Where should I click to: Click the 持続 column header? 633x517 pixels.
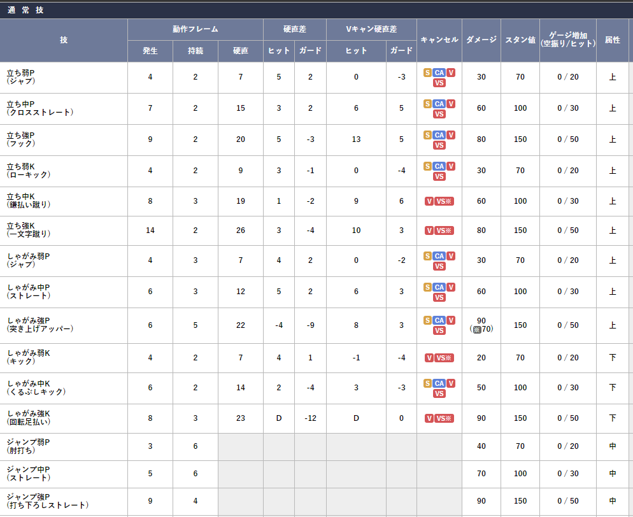(196, 51)
